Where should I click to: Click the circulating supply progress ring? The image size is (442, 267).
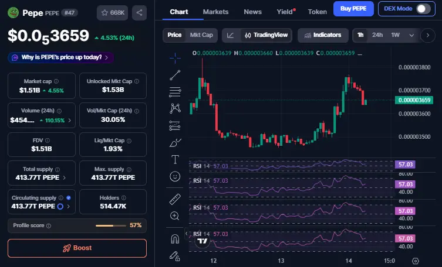click(60, 207)
